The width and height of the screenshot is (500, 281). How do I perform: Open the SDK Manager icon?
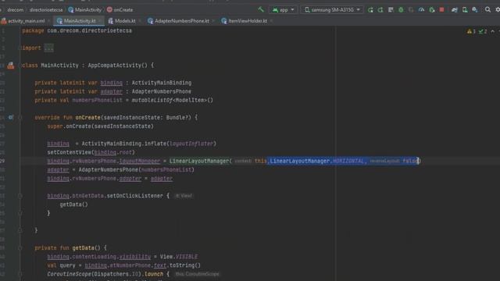pyautogui.click(x=475, y=10)
